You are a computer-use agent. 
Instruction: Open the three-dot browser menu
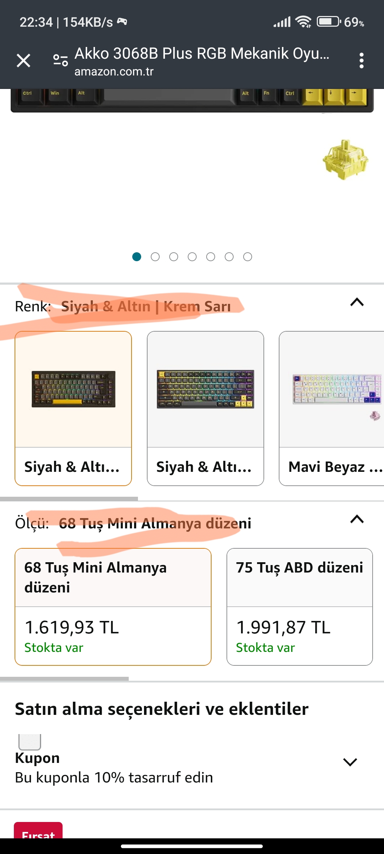click(x=361, y=60)
